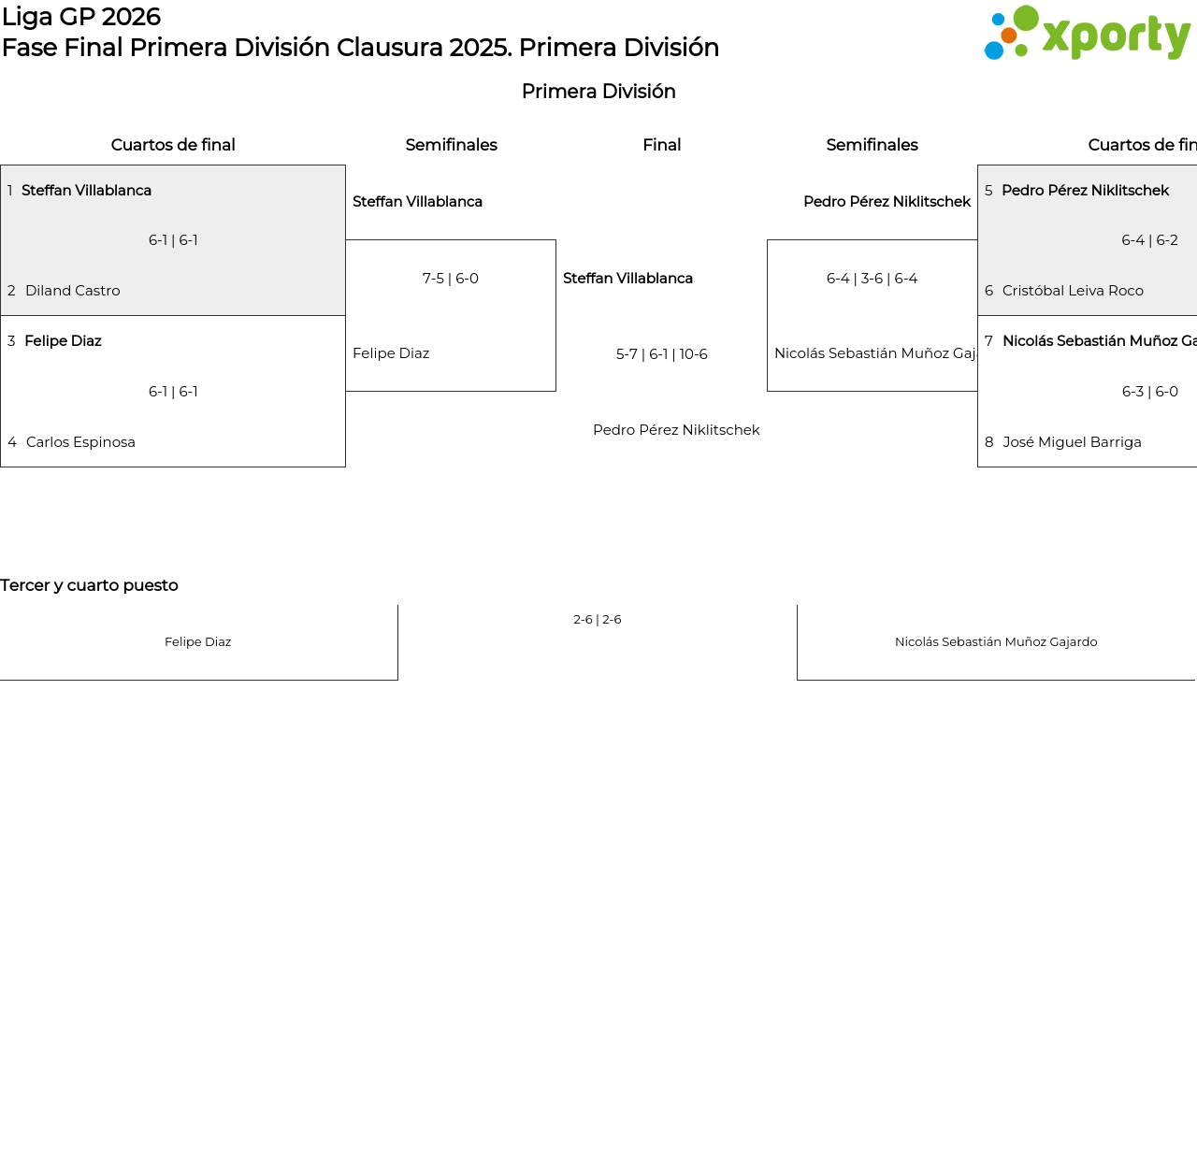Select Diland Castro in the quarterfinals

73,291
